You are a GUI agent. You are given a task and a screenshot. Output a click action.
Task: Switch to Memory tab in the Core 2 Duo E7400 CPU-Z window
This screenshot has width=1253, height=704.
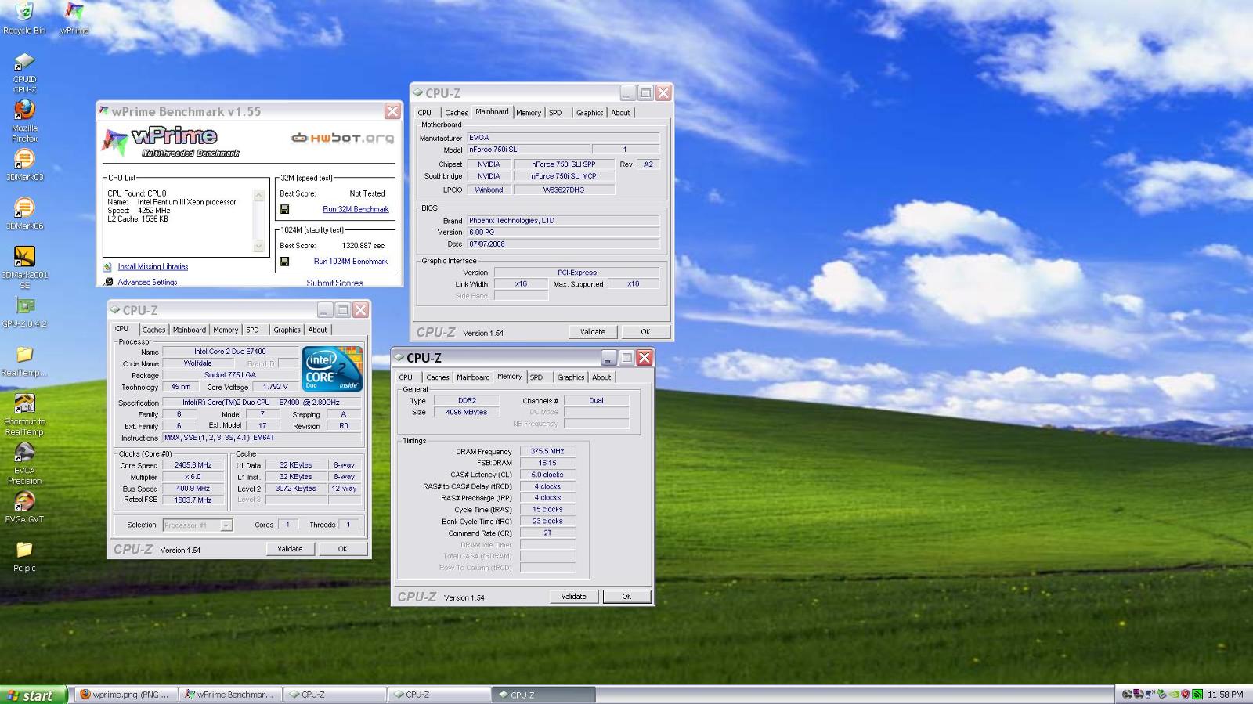(226, 330)
